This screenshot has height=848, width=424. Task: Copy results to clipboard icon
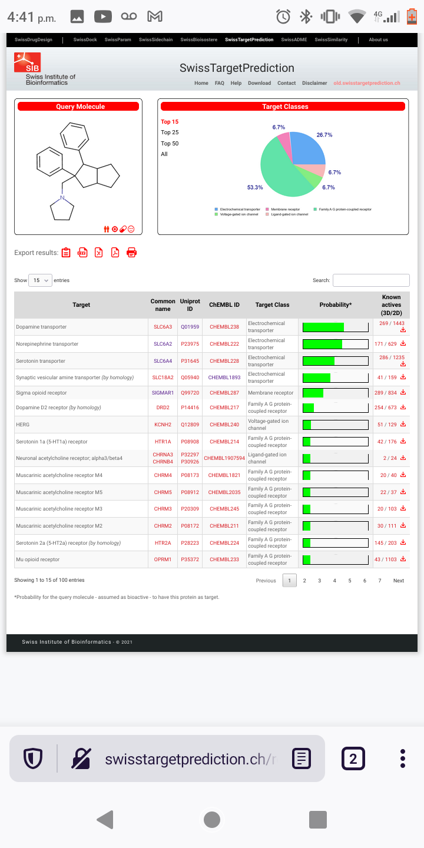(66, 253)
